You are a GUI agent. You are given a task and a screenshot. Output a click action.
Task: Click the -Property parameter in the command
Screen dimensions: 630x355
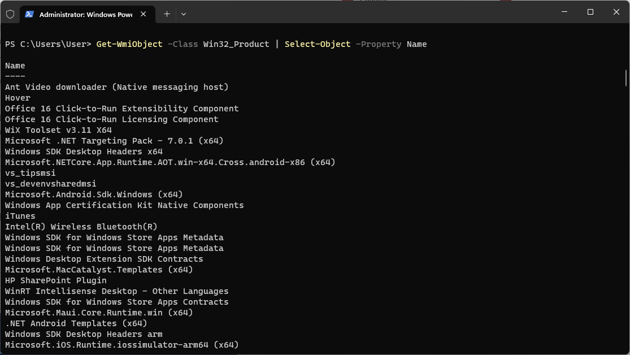[x=379, y=44]
